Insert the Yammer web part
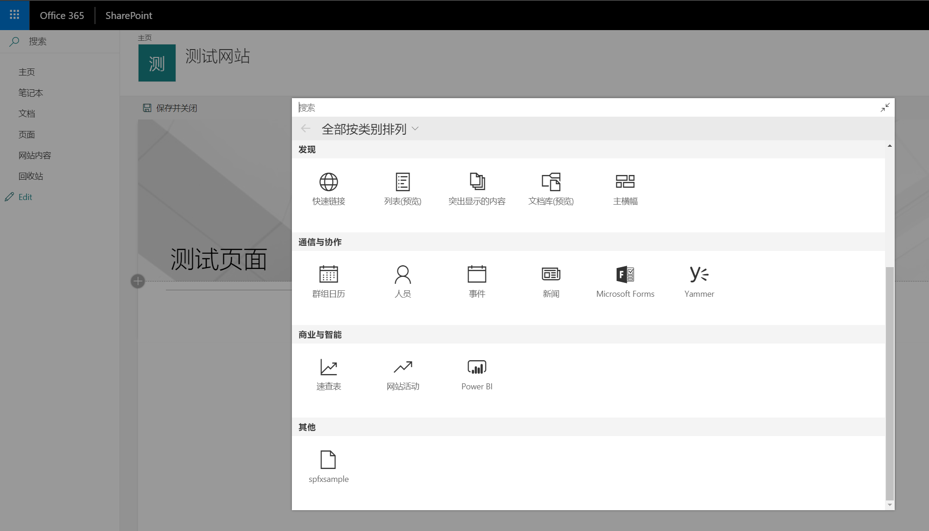The image size is (929, 531). [699, 281]
